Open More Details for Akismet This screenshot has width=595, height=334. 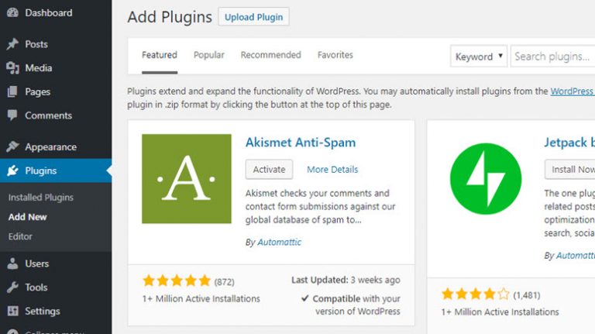(x=332, y=170)
